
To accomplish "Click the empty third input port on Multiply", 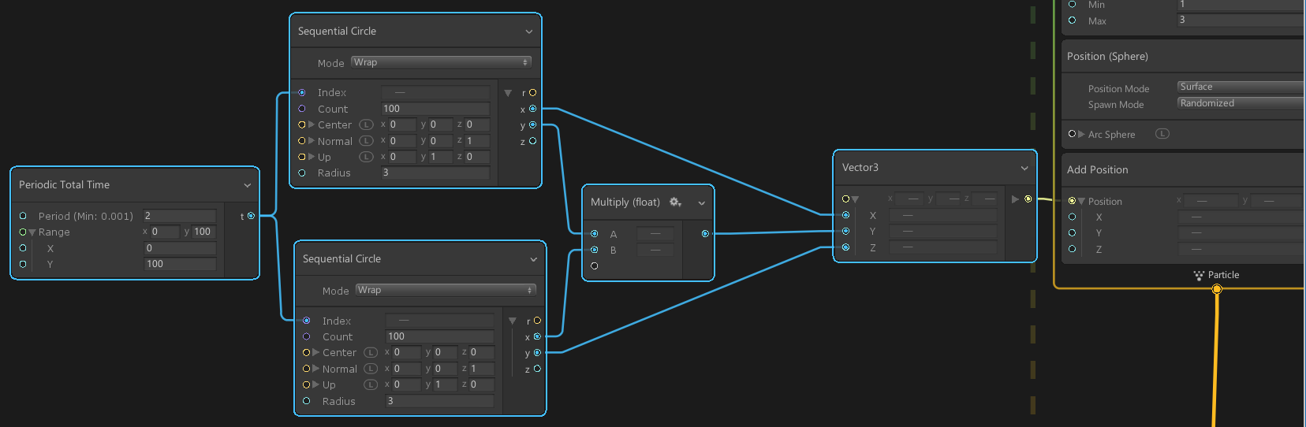I will tap(595, 266).
